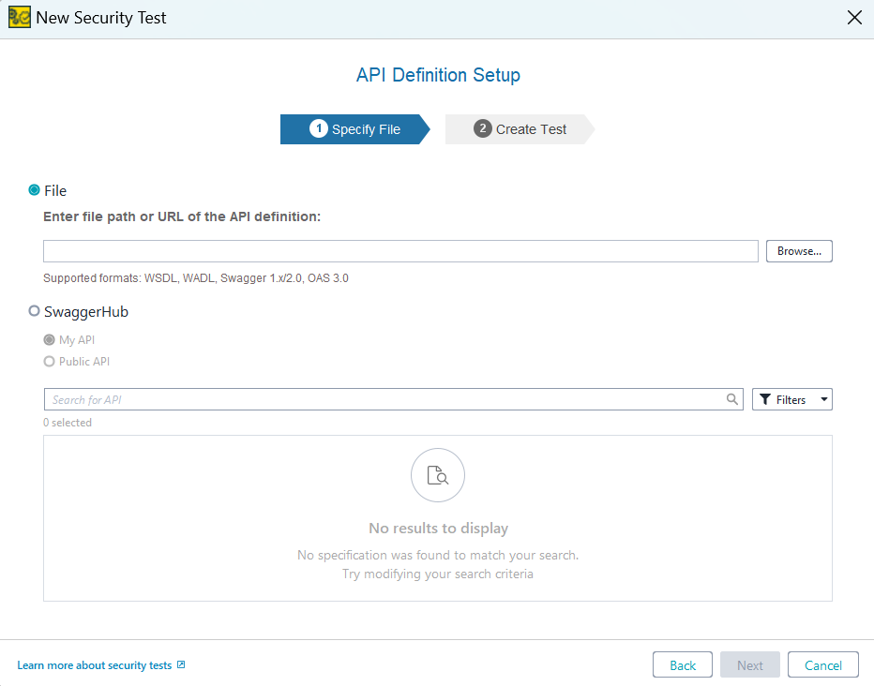Select the File source option
The image size is (874, 686).
pos(32,190)
